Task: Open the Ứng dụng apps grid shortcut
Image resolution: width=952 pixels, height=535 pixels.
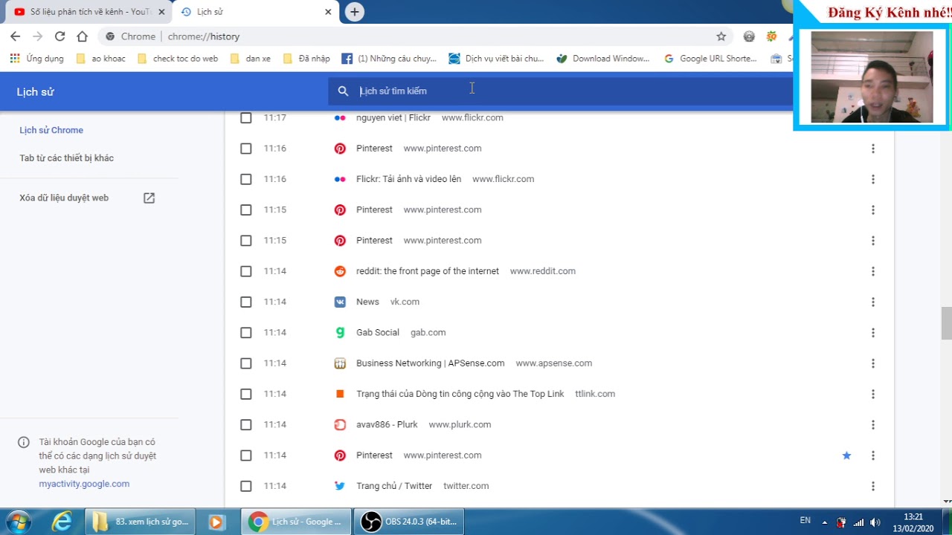Action: 36,59
